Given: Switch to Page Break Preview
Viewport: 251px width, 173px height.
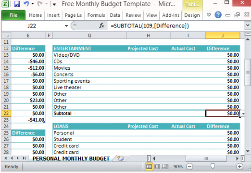Looking at the screenshot, I should pos(165,167).
